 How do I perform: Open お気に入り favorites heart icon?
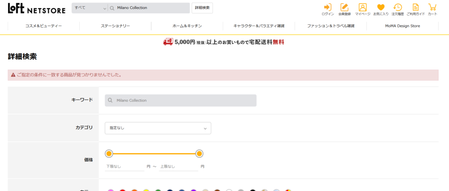(381, 9)
